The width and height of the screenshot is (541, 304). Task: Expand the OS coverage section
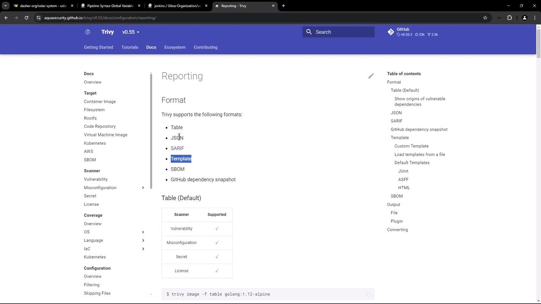[143, 232]
